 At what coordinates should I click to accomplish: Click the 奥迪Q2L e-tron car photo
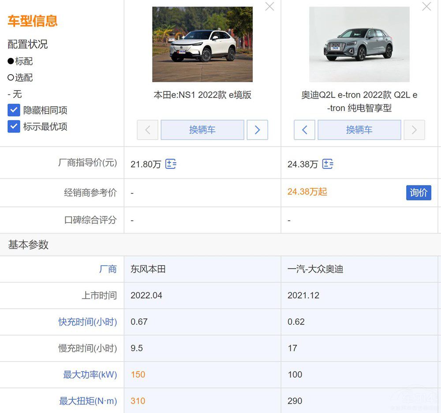359,44
